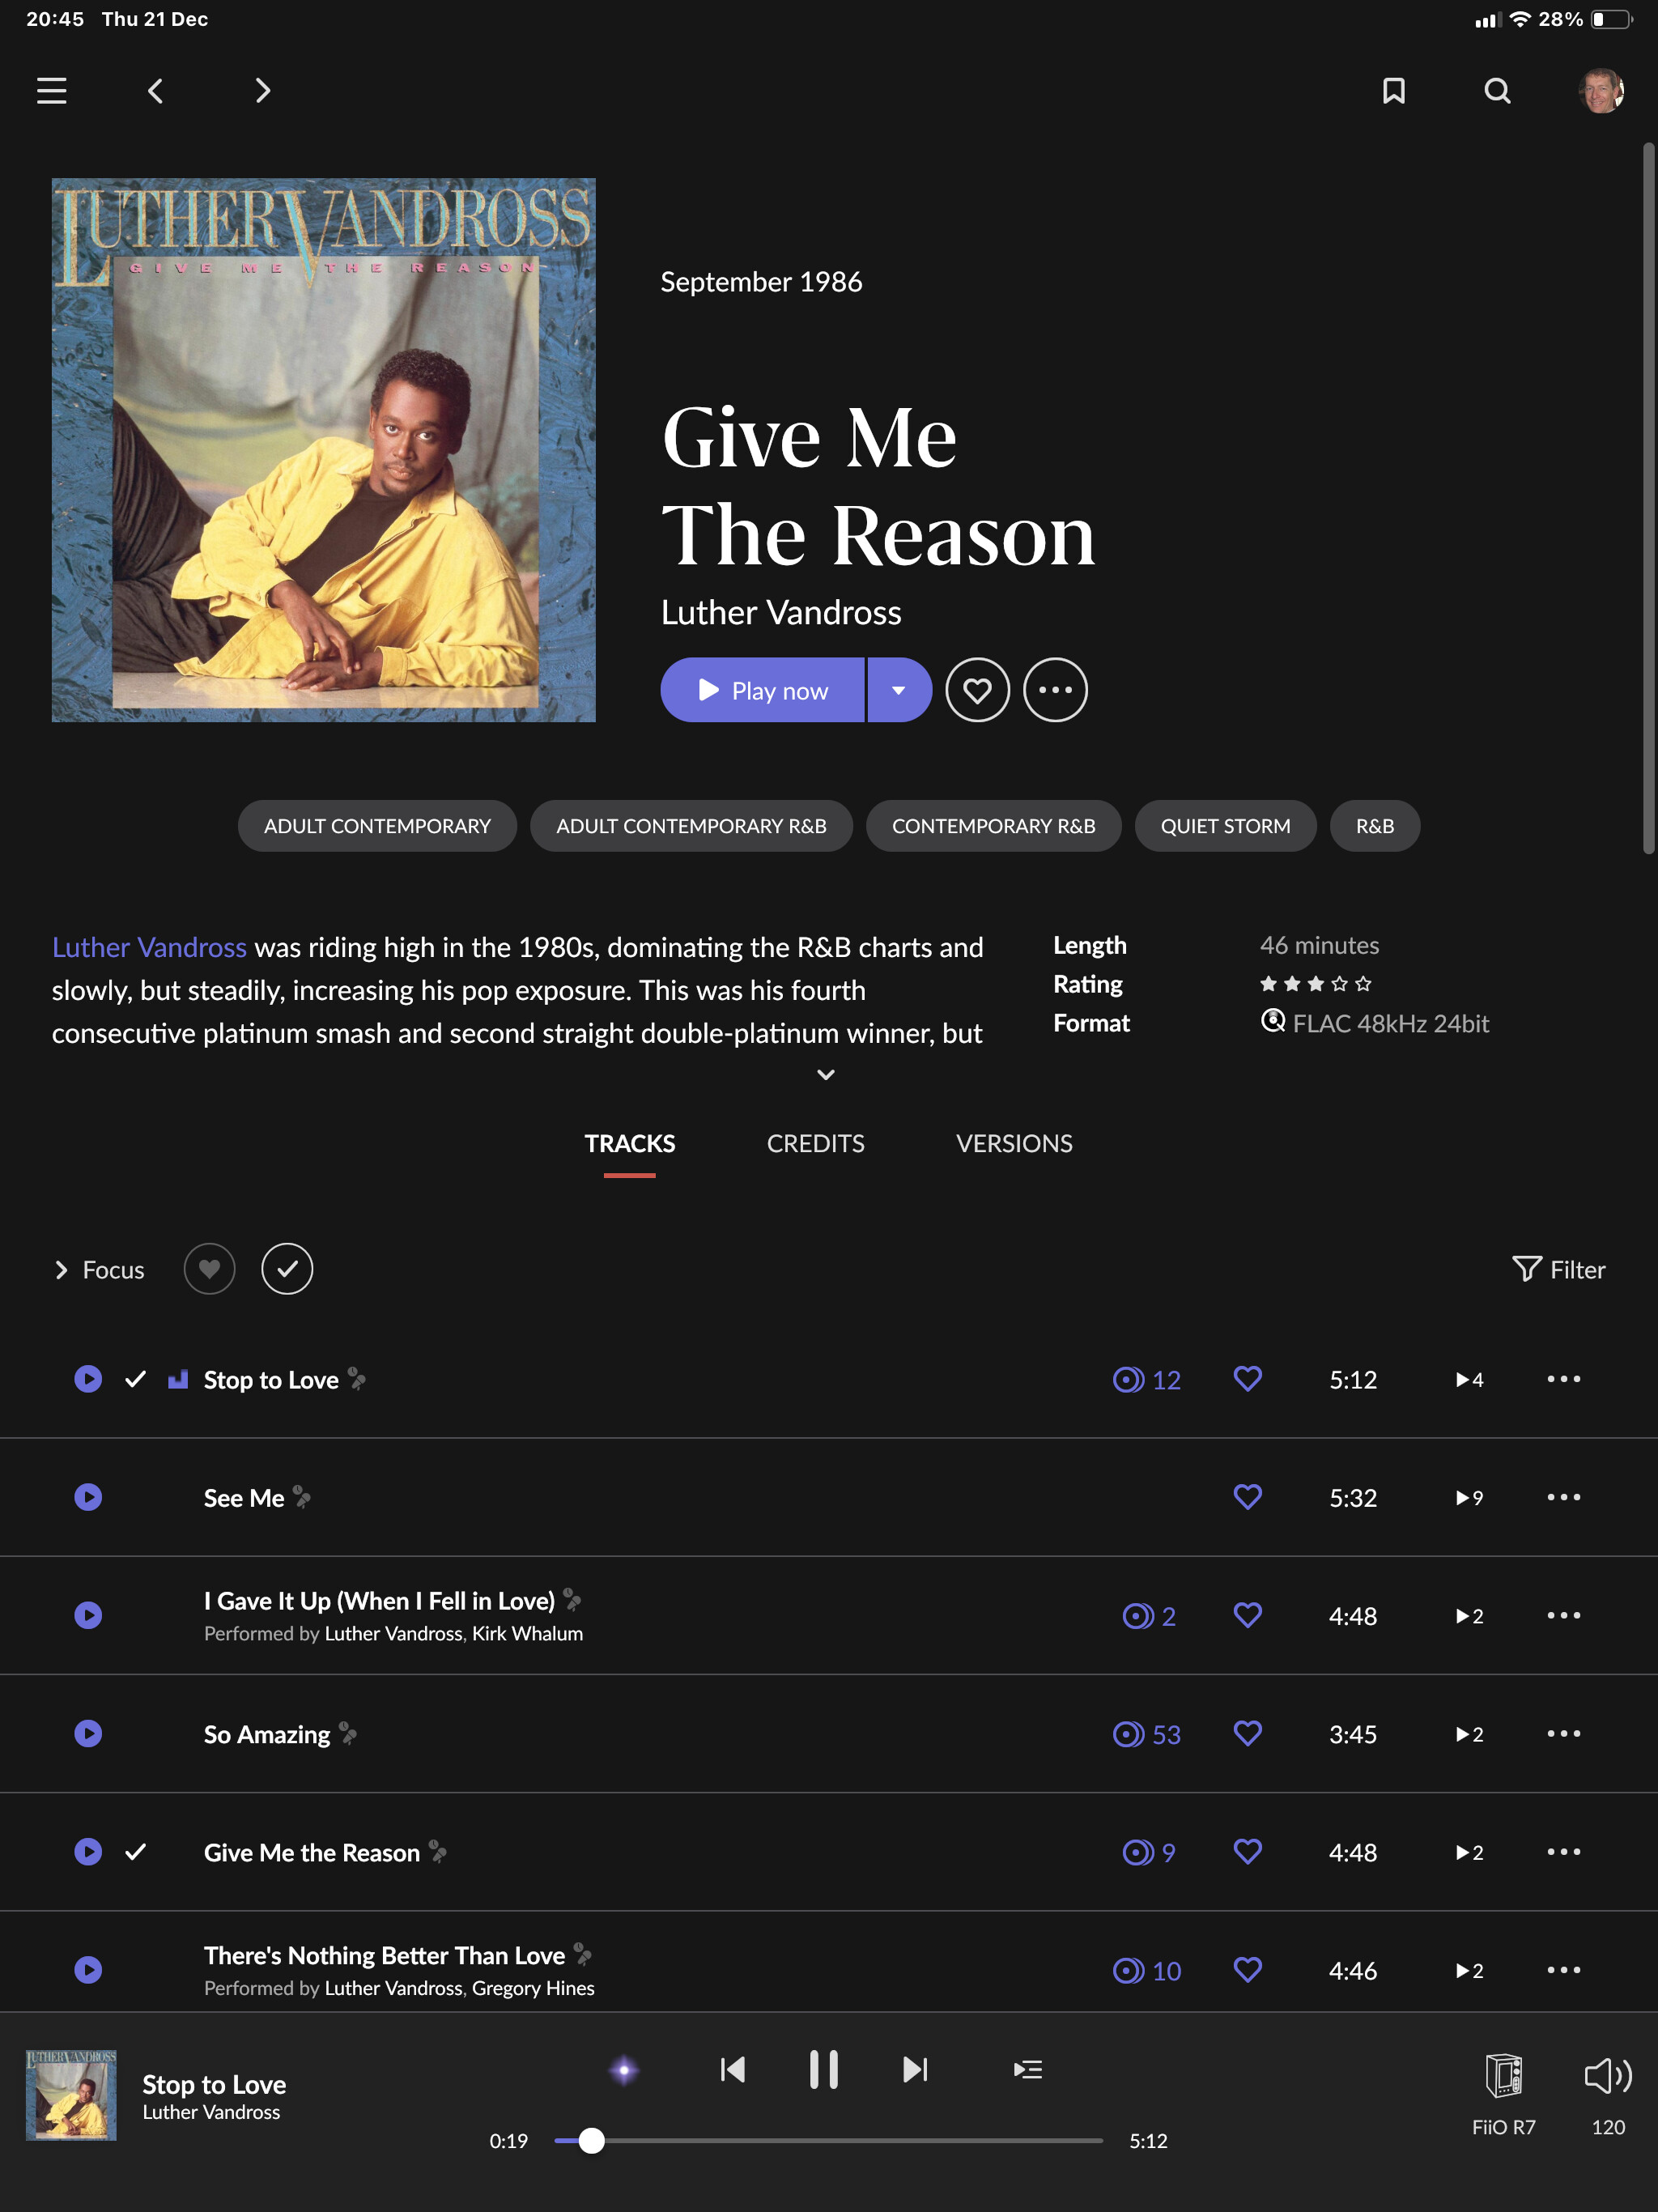Image resolution: width=1658 pixels, height=2212 pixels.
Task: Open the search magnifier icon
Action: [1497, 91]
